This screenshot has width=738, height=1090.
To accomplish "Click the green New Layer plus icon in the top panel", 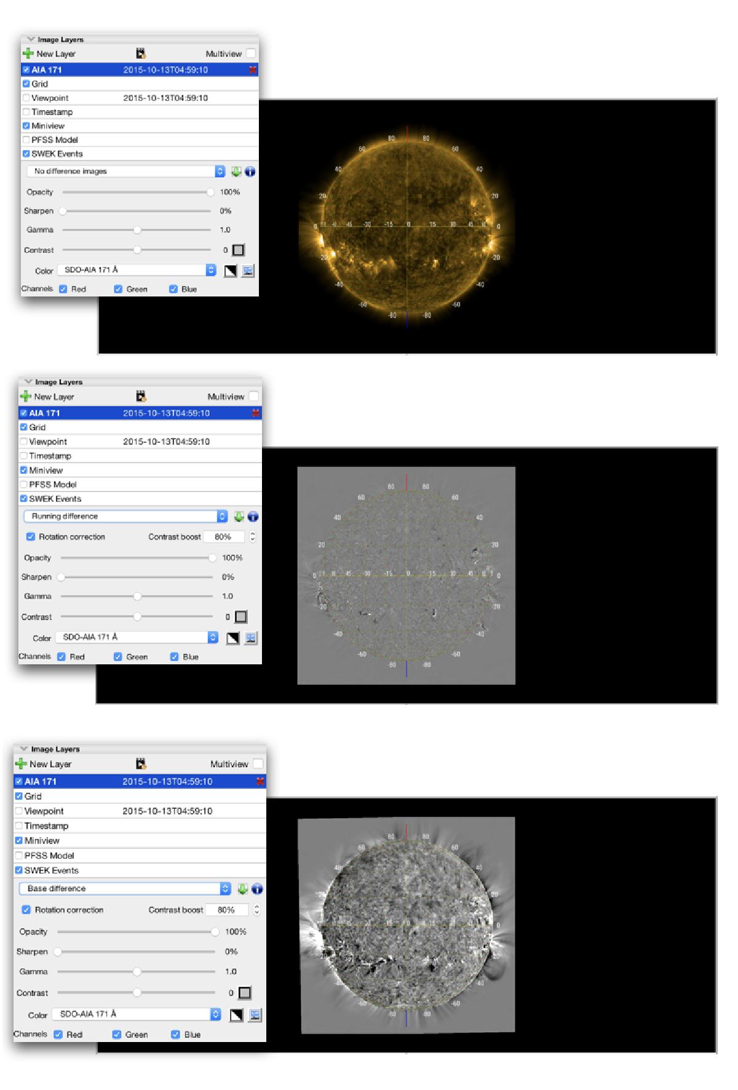I will coord(28,54).
